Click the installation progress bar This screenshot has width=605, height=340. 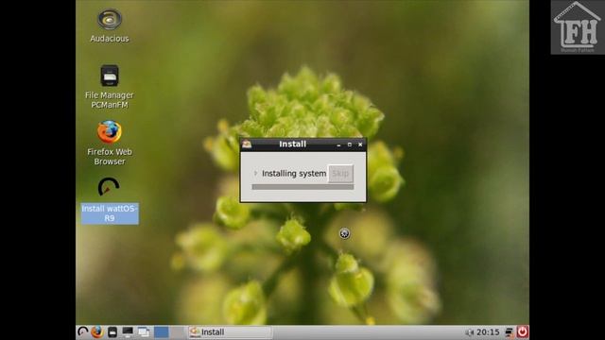click(302, 187)
